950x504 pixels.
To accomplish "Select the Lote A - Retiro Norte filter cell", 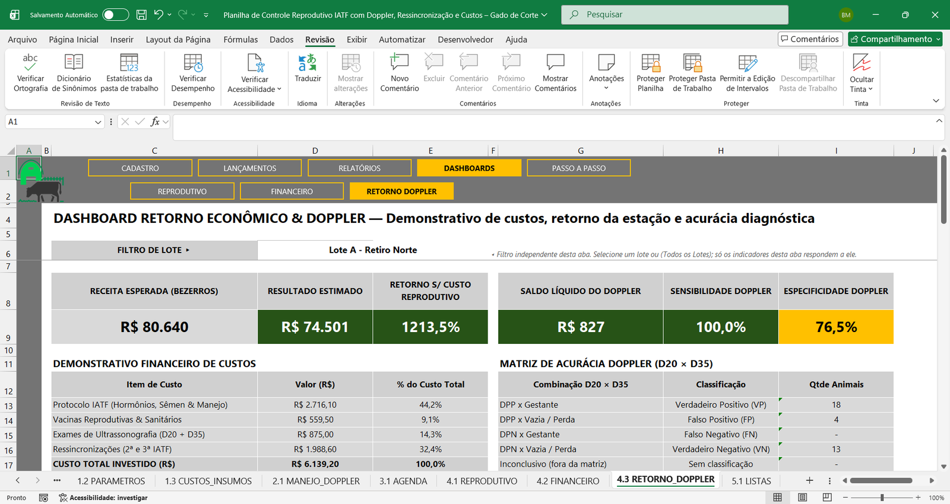I will click(373, 250).
